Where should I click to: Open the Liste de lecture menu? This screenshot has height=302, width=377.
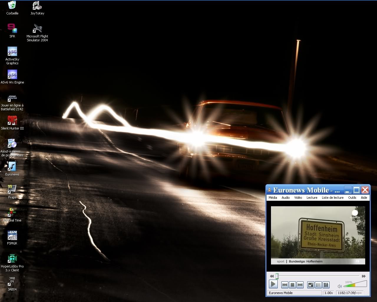333,198
